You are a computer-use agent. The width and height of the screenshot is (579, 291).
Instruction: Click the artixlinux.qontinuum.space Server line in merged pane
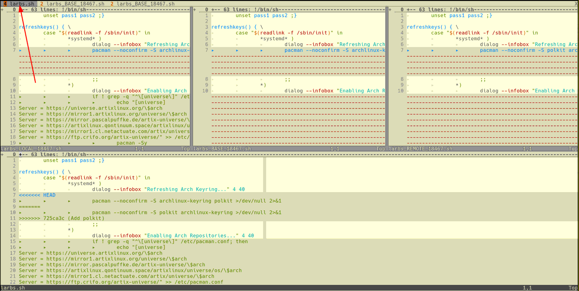coord(130,271)
